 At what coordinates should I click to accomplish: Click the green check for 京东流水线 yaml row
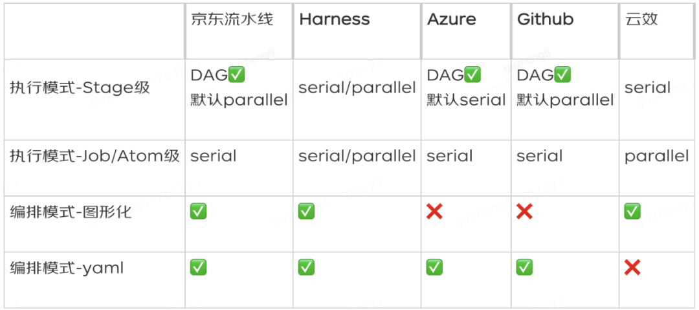point(199,267)
